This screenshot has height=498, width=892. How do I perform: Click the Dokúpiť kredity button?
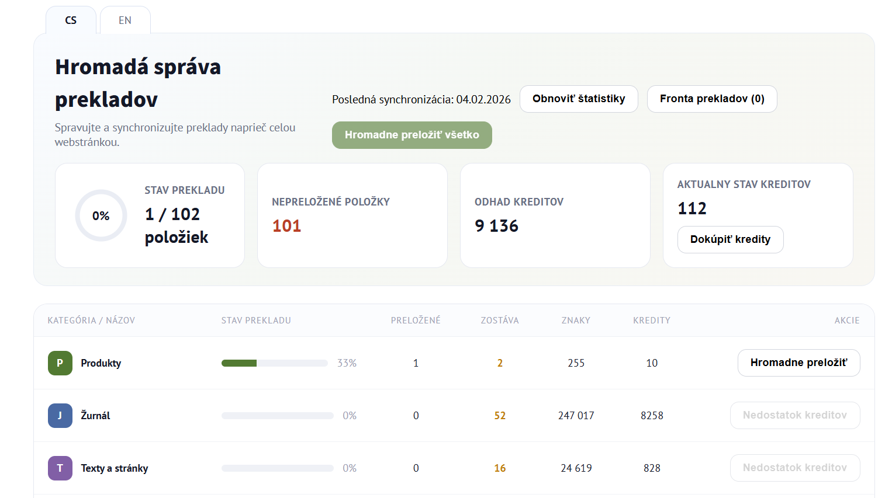pos(730,239)
